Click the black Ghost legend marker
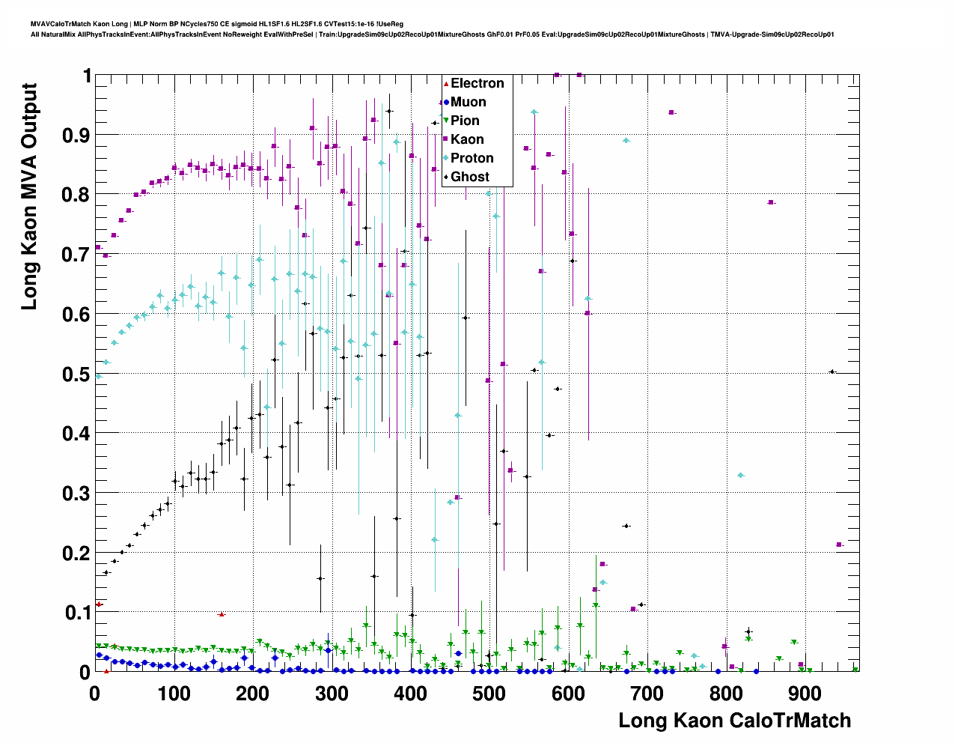This screenshot has width=955, height=746. coord(446,177)
